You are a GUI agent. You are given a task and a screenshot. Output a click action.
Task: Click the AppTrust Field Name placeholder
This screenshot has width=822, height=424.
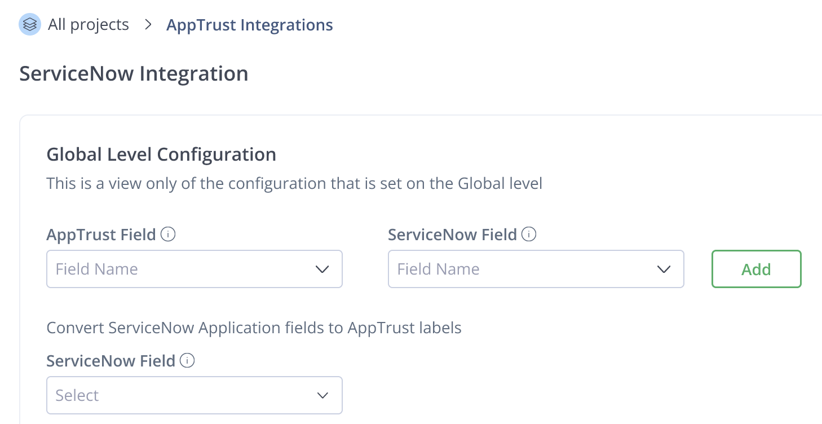pyautogui.click(x=97, y=269)
